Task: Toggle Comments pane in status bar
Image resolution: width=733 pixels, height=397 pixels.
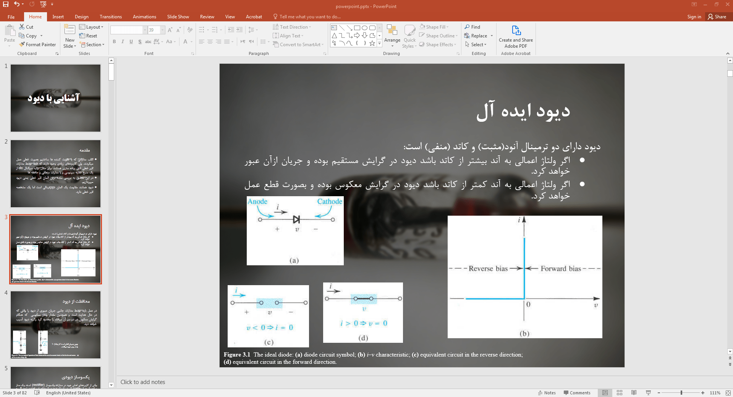Action: coord(577,393)
